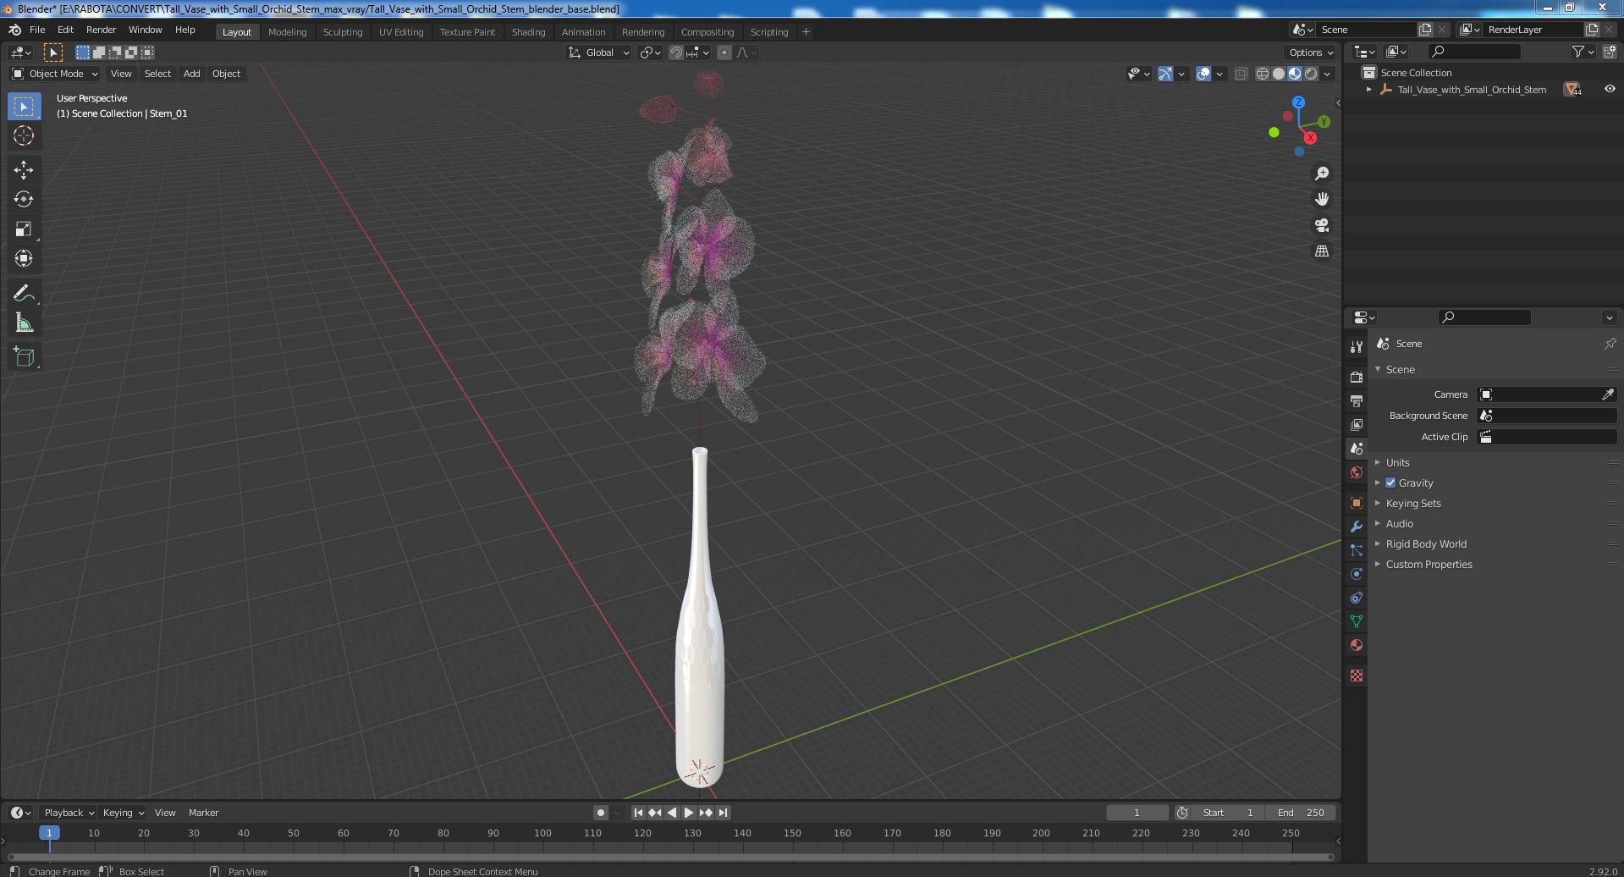Screen dimensions: 1624x877
Task: Open the Object Mode dropdown
Action: click(x=55, y=74)
